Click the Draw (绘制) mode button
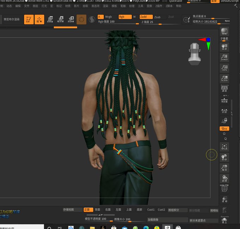 coord(39,19)
